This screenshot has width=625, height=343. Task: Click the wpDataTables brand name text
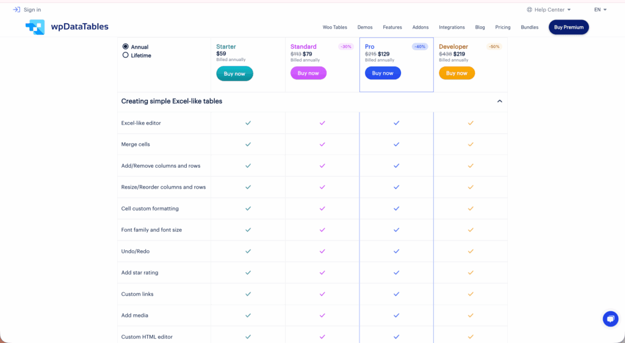80,27
